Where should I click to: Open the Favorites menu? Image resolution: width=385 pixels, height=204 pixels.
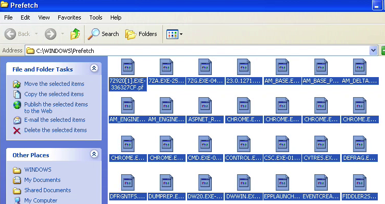coord(69,17)
